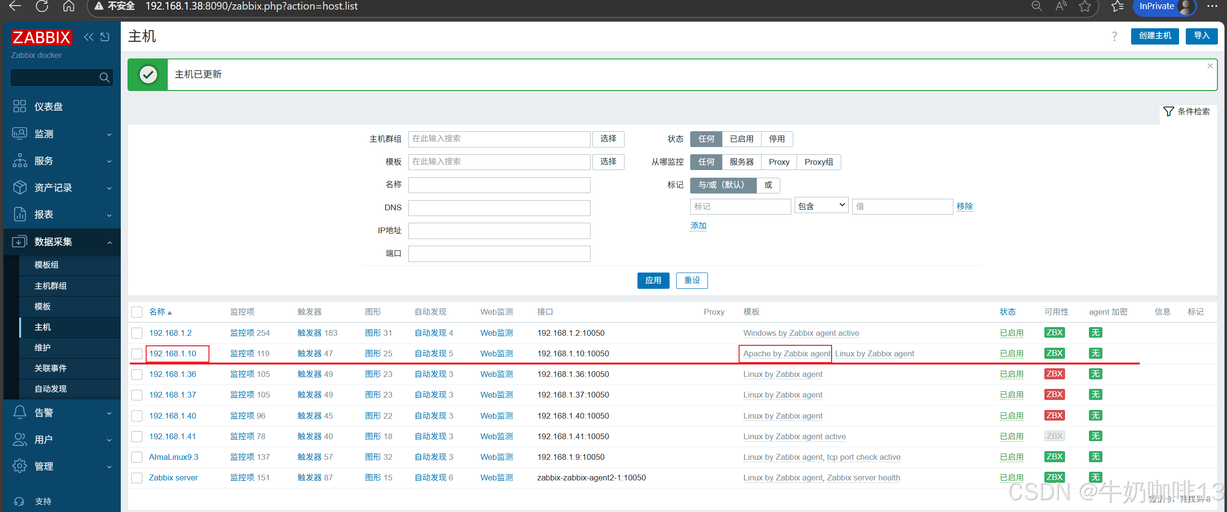This screenshot has width=1227, height=512.
Task: Expand the 报表 menu chevron
Action: click(109, 216)
